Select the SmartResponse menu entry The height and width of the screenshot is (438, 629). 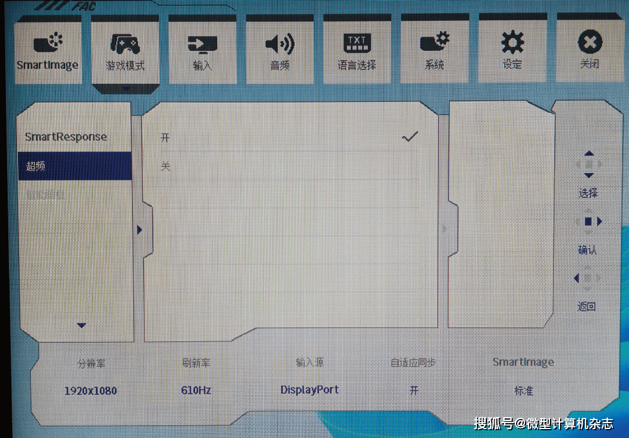[x=66, y=137]
